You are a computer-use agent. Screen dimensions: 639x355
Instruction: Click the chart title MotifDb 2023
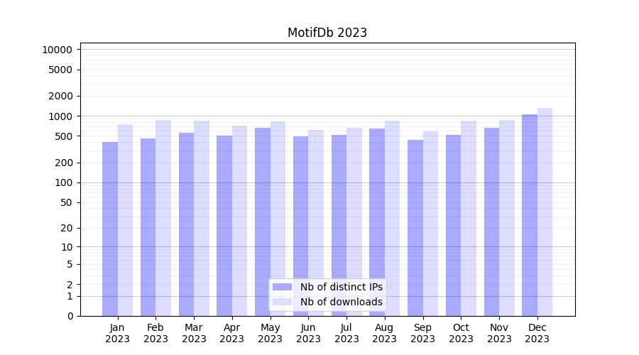[327, 33]
